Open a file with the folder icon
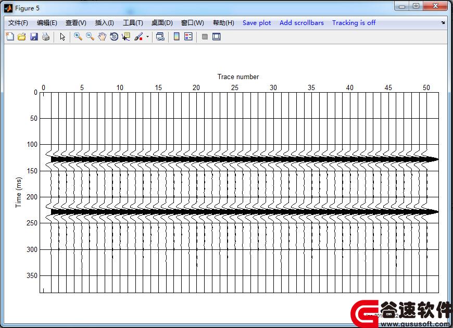This screenshot has width=453, height=328. click(22, 36)
